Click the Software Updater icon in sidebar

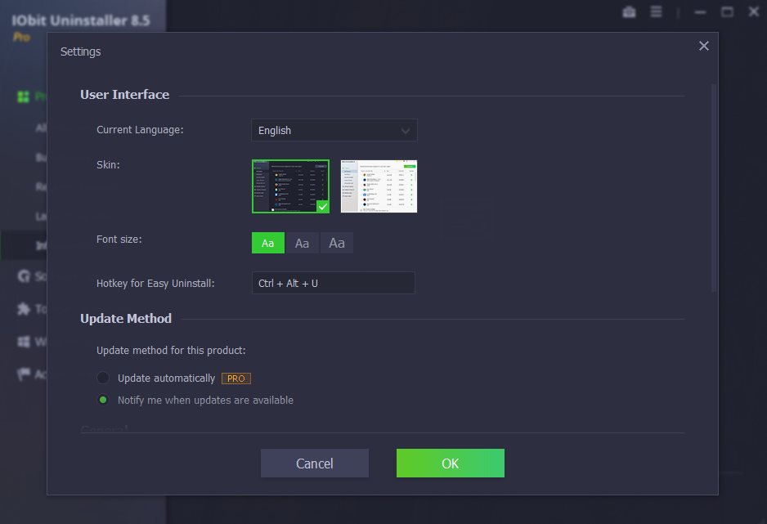[24, 276]
